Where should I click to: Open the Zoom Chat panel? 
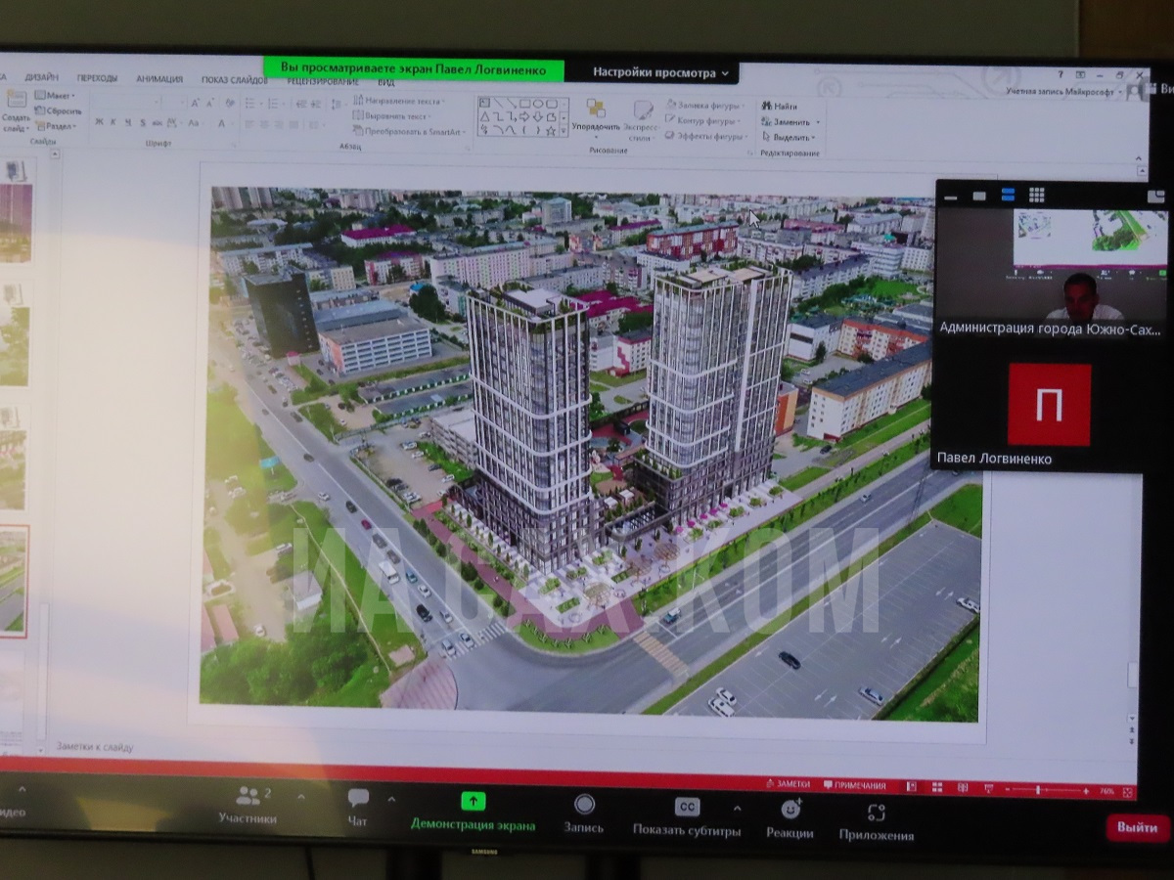358,808
